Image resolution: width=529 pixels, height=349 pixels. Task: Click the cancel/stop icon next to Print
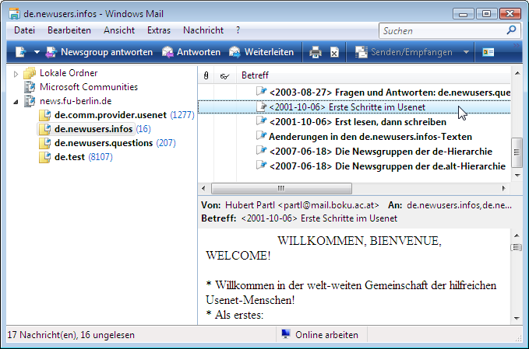334,52
